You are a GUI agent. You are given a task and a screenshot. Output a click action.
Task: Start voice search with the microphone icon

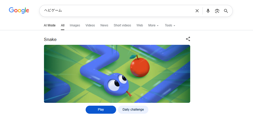coord(208,11)
